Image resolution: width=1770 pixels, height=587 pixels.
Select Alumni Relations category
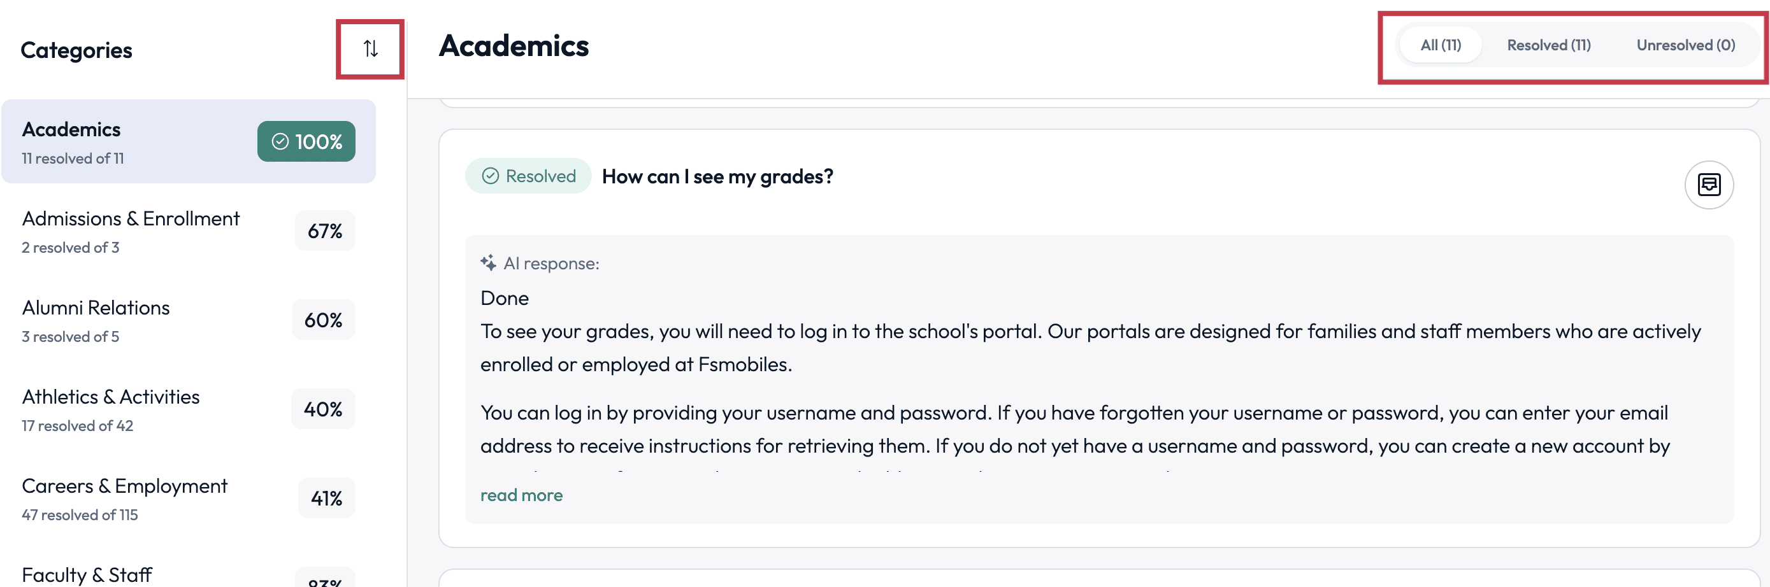pyautogui.click(x=188, y=321)
